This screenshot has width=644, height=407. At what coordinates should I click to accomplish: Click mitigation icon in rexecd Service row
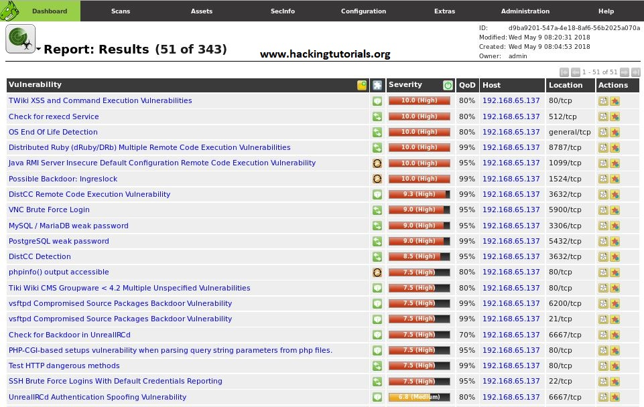(377, 116)
